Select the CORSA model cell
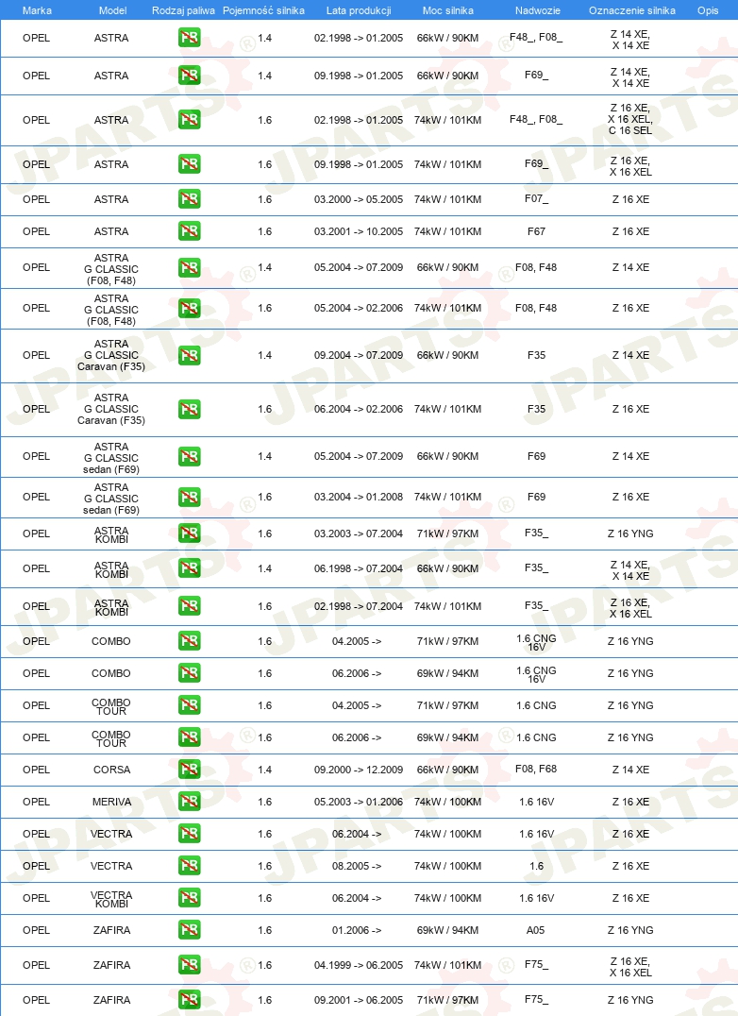Image resolution: width=738 pixels, height=1016 pixels. coord(111,770)
